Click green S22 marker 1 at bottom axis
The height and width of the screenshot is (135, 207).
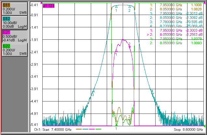[x=116, y=125]
